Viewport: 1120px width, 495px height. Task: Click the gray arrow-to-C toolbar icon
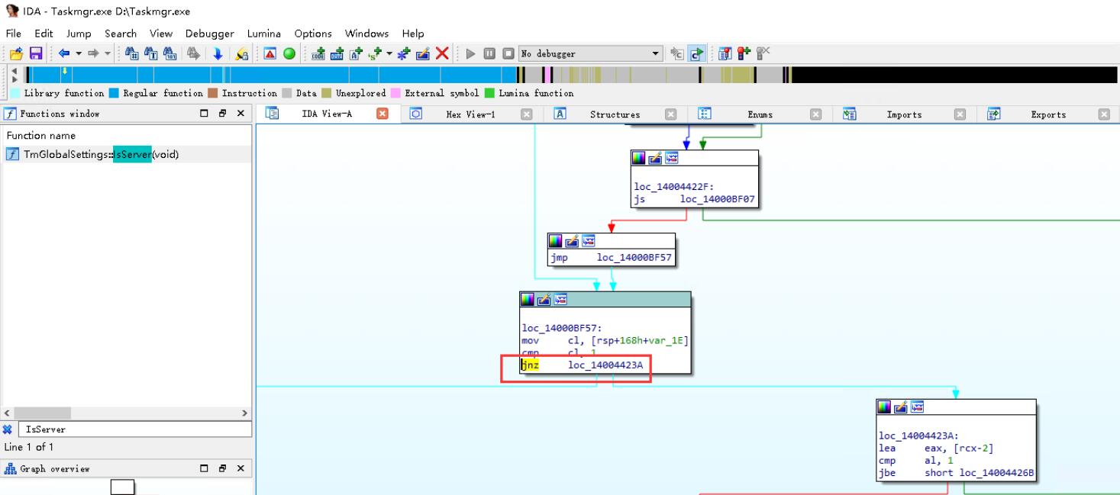(676, 53)
